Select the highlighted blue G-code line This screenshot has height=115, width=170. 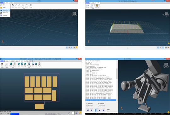tap(101, 100)
